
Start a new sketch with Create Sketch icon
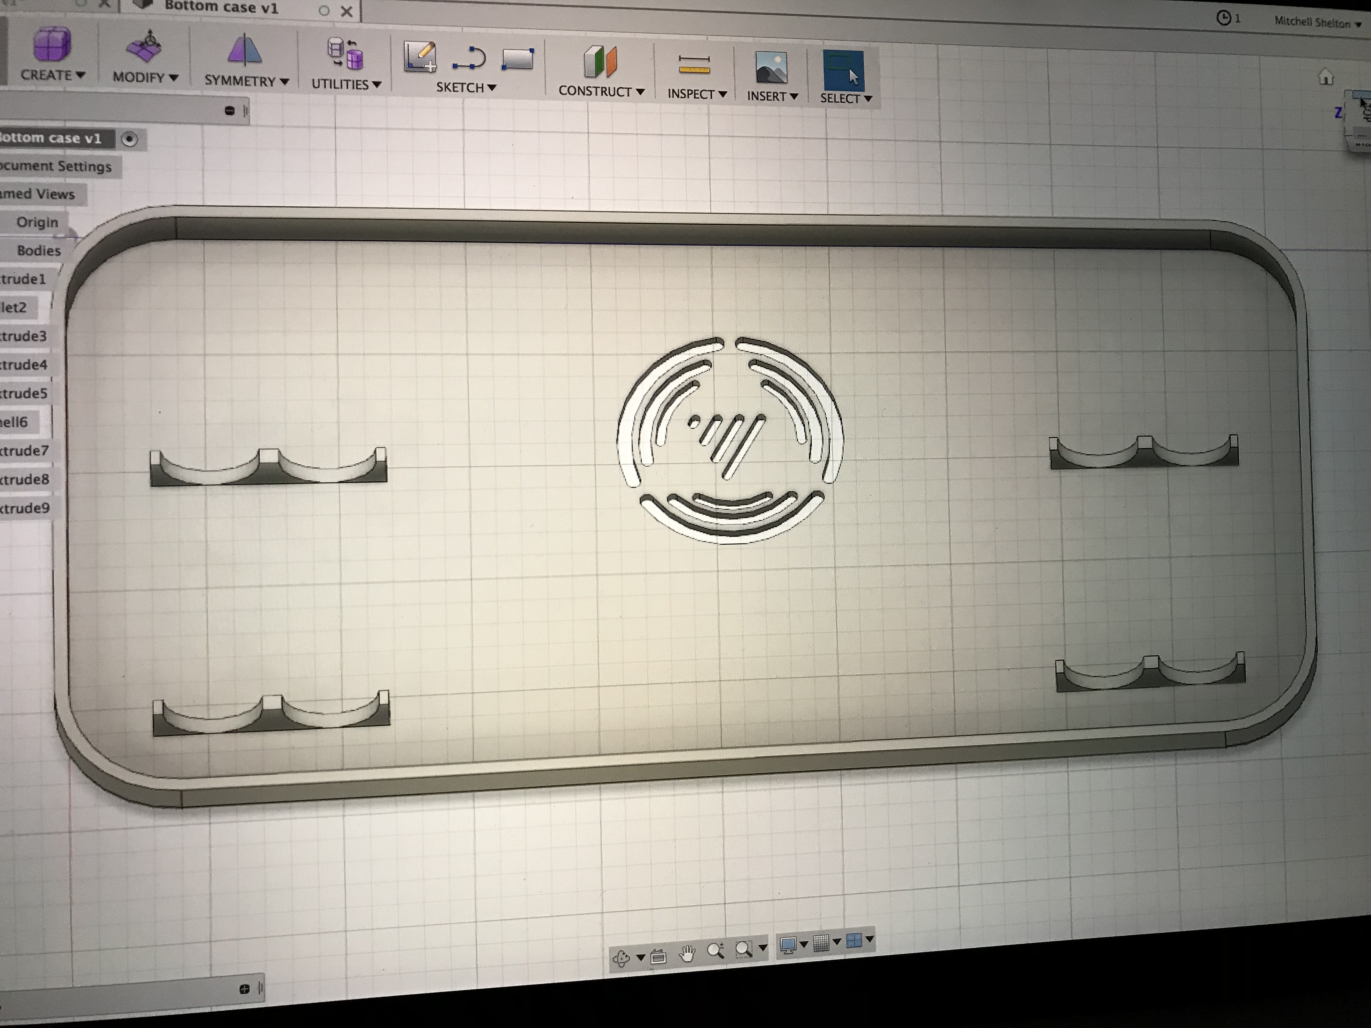tap(420, 57)
